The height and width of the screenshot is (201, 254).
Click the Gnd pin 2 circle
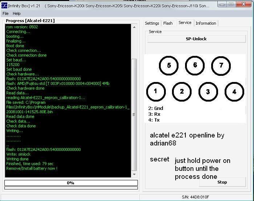tap(182, 92)
